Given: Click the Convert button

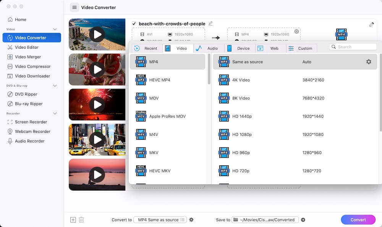Looking at the screenshot, I should click(x=358, y=220).
